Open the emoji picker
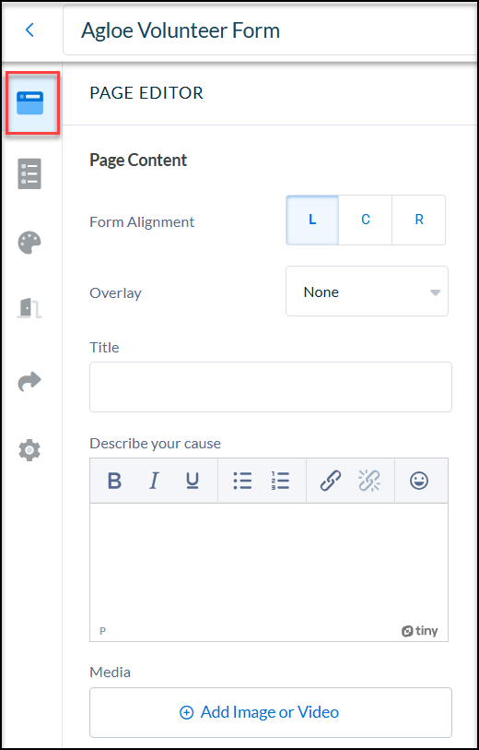479x750 pixels. click(x=419, y=481)
